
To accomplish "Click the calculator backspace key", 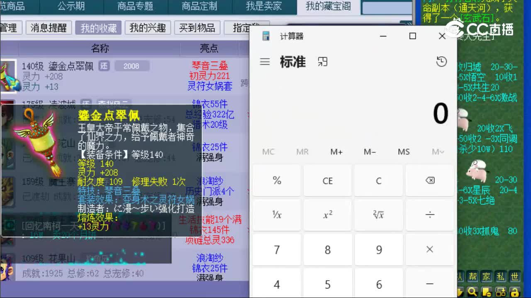I will pos(430,180).
